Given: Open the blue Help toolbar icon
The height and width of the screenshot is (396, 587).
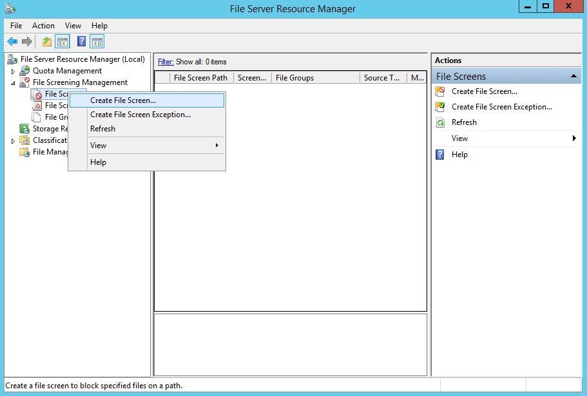Looking at the screenshot, I should pyautogui.click(x=82, y=41).
